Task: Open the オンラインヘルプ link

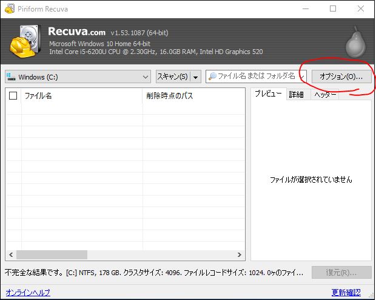Action: pyautogui.click(x=28, y=293)
